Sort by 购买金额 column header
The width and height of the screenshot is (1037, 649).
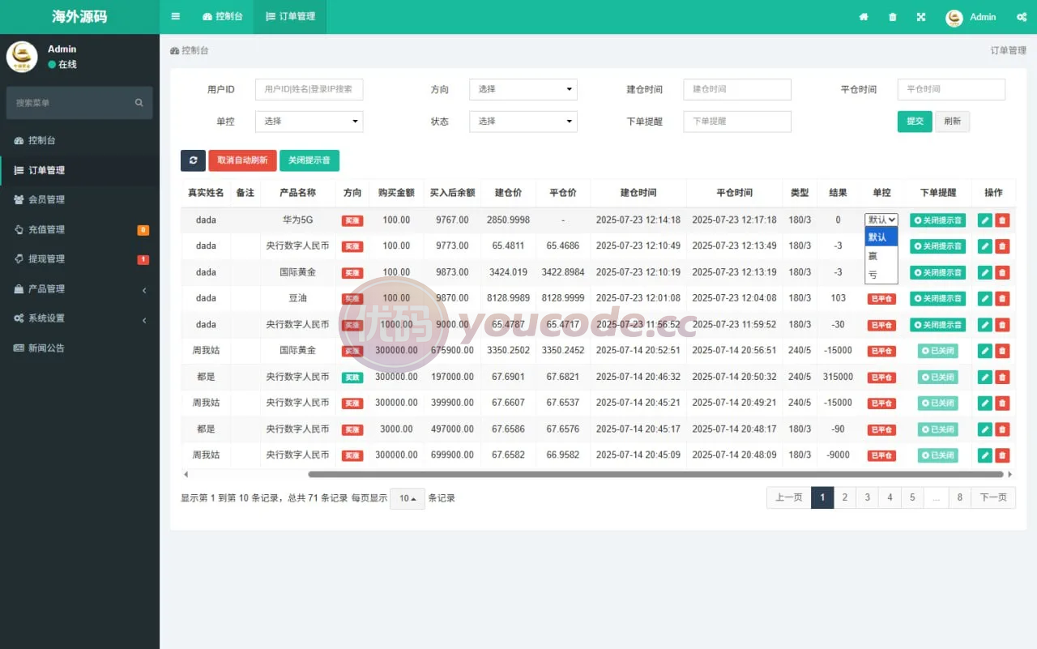point(396,193)
